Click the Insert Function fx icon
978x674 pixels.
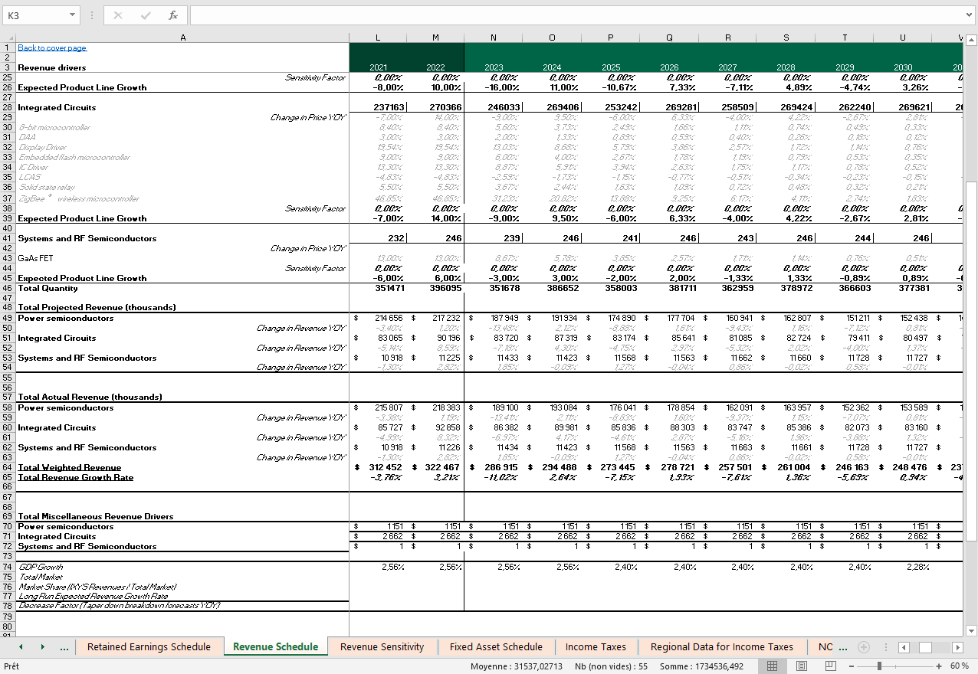click(x=173, y=15)
